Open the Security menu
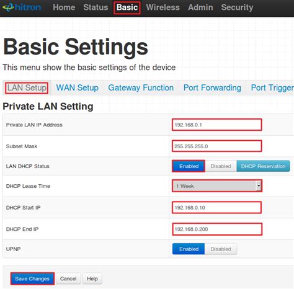 (237, 7)
